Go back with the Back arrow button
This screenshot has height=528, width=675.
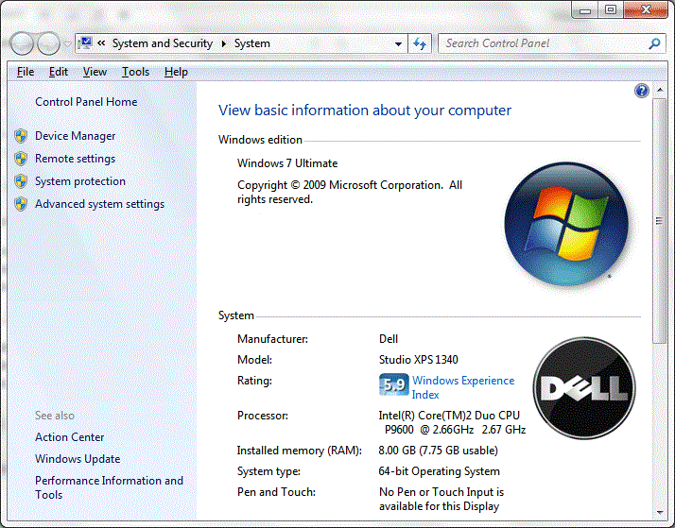(x=21, y=43)
